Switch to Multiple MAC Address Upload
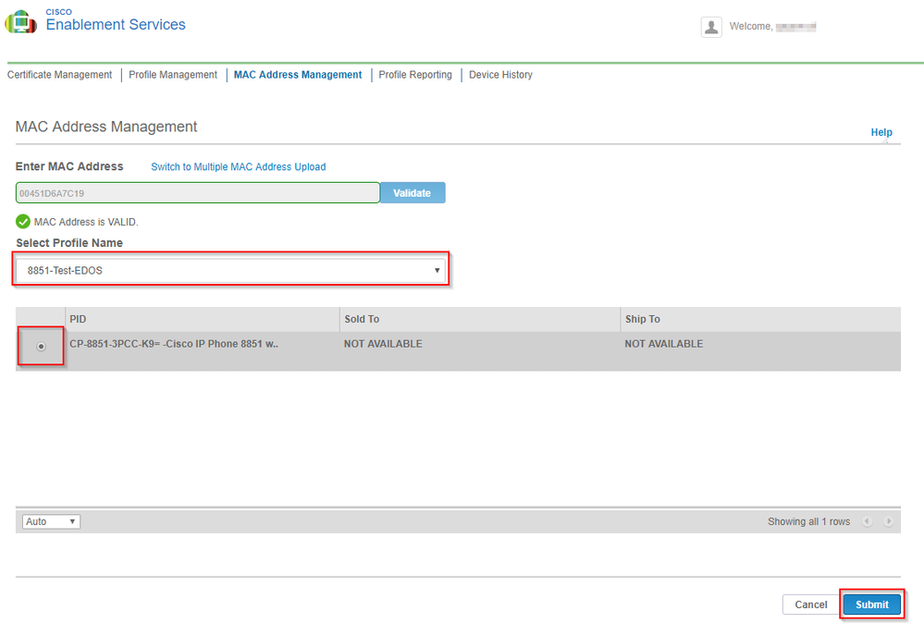The height and width of the screenshot is (623, 924). click(238, 166)
